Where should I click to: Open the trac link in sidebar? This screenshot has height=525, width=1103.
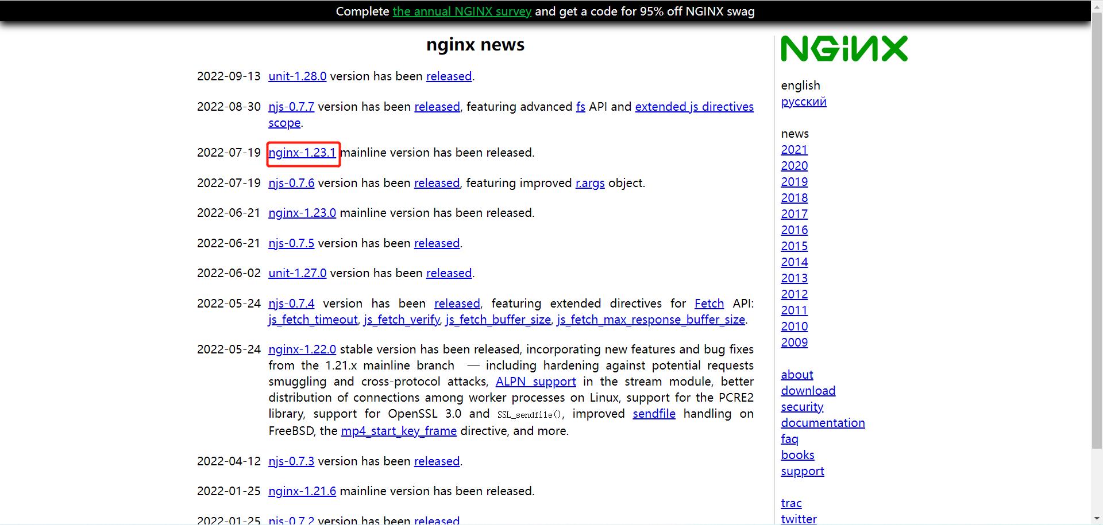pyautogui.click(x=791, y=503)
